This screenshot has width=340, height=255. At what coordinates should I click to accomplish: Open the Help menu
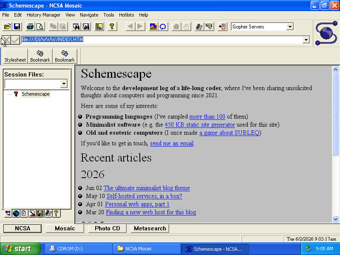coord(144,15)
